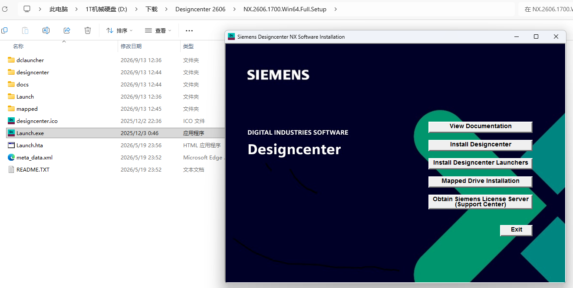Expand chevron after 1T机械硬盘 (D:) breadcrumb
The width and height of the screenshot is (573, 288).
[x=136, y=9]
